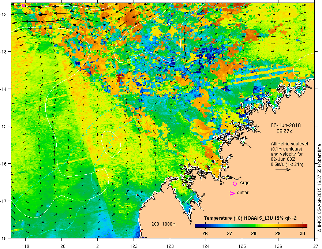Click the '(0.1m contours)' caption line
This screenshot has width=322, height=249.
pos(287,149)
